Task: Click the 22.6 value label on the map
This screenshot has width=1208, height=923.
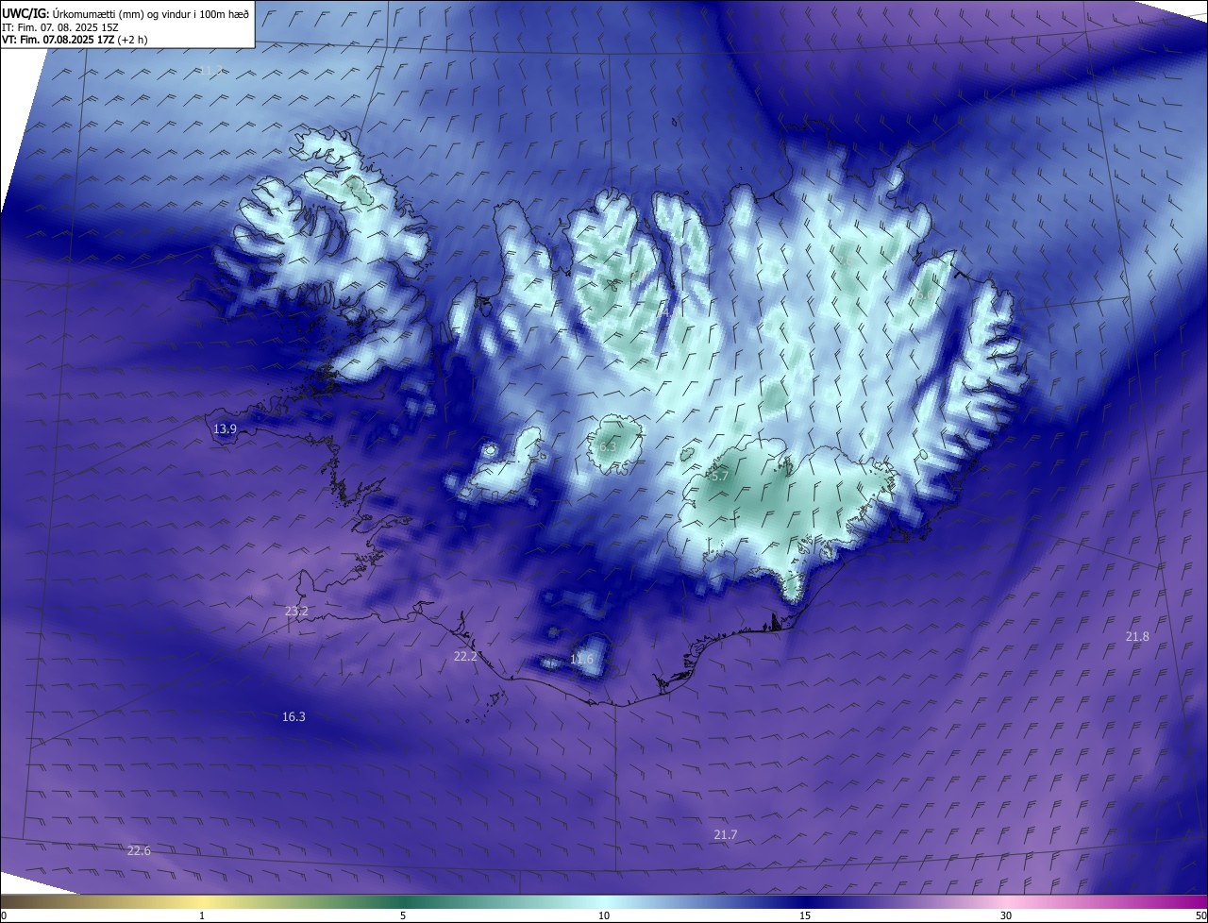Action: pyautogui.click(x=139, y=851)
